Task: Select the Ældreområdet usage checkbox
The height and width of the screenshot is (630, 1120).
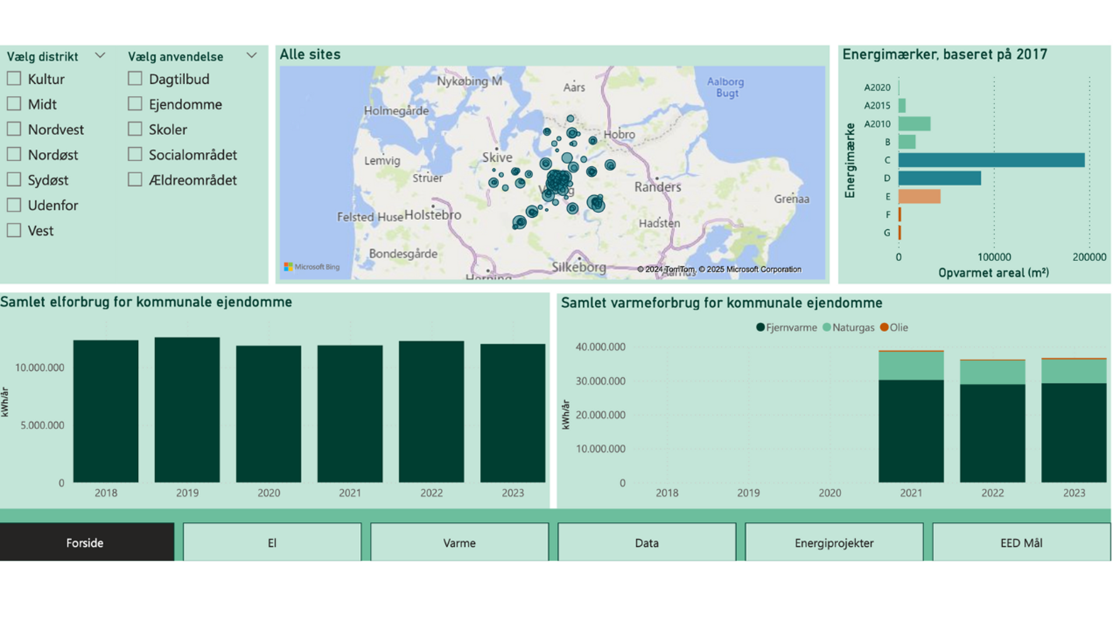Action: point(135,180)
